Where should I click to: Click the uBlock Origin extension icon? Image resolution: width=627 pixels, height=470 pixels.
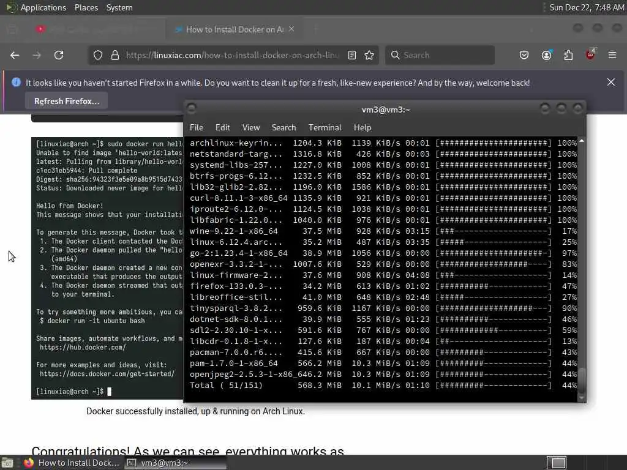(590, 54)
